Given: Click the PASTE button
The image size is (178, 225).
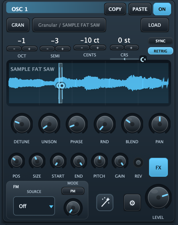Looking at the screenshot, I should [x=140, y=9].
